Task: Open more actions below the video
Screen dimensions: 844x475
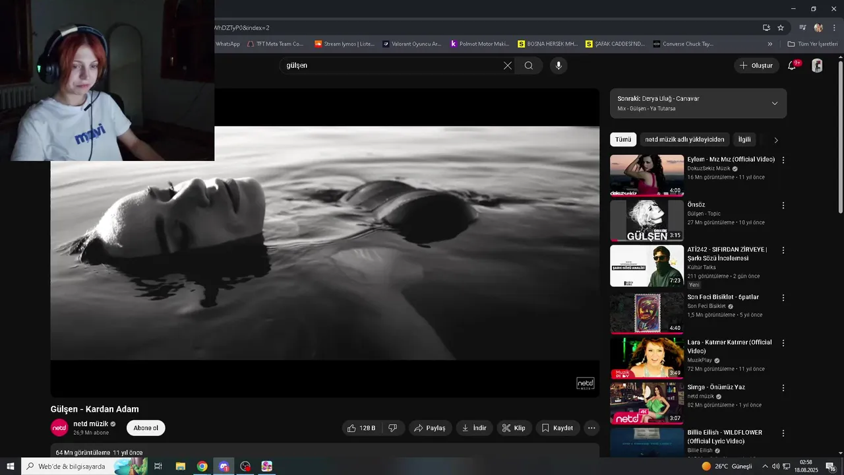Action: [591, 428]
